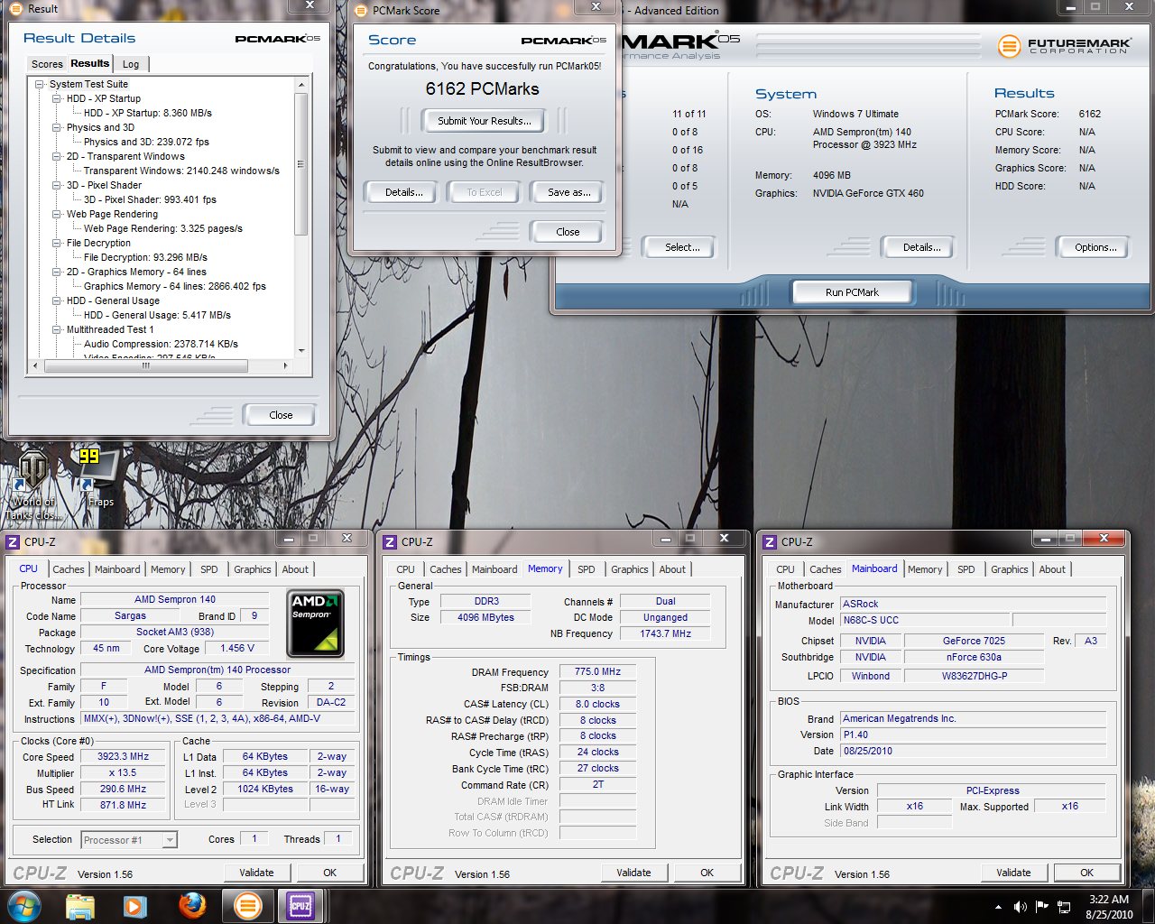
Task: Click Select in the PCMark05 main window
Action: (x=682, y=247)
